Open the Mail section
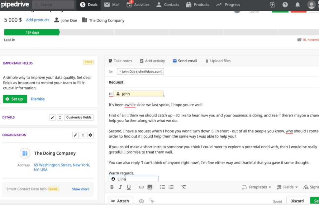Image resolution: width=319 pixels, height=205 pixels. [x=112, y=5]
